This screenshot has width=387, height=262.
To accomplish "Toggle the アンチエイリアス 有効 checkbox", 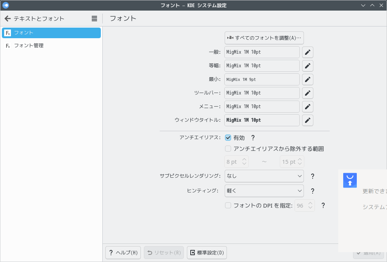I will click(228, 138).
